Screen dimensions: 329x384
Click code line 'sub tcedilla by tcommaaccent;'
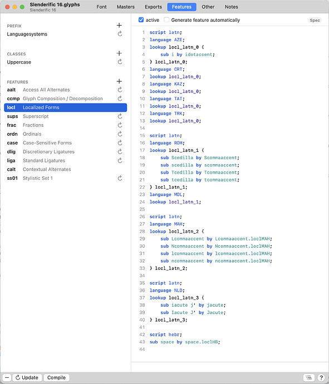(200, 180)
